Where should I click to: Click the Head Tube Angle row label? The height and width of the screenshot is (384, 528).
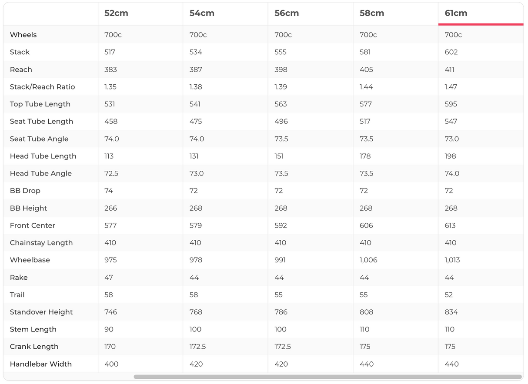point(41,173)
